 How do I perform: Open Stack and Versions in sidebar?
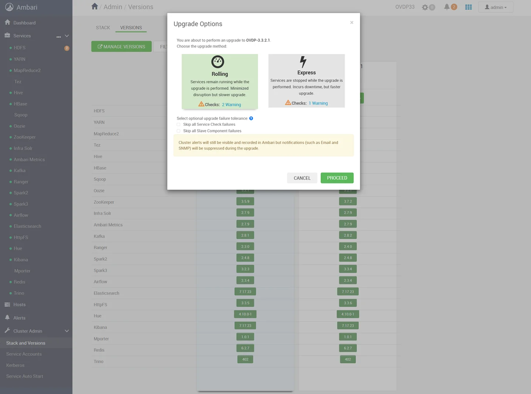pos(26,343)
